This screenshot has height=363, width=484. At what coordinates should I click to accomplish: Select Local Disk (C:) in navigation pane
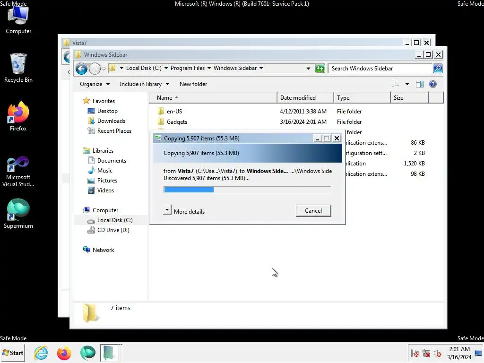pyautogui.click(x=115, y=220)
